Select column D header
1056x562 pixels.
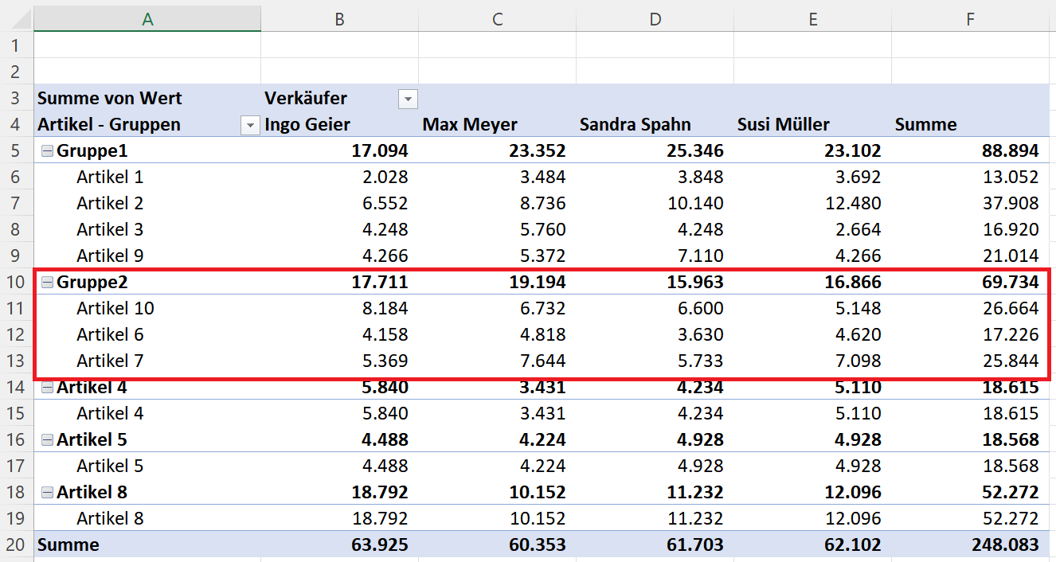click(655, 19)
